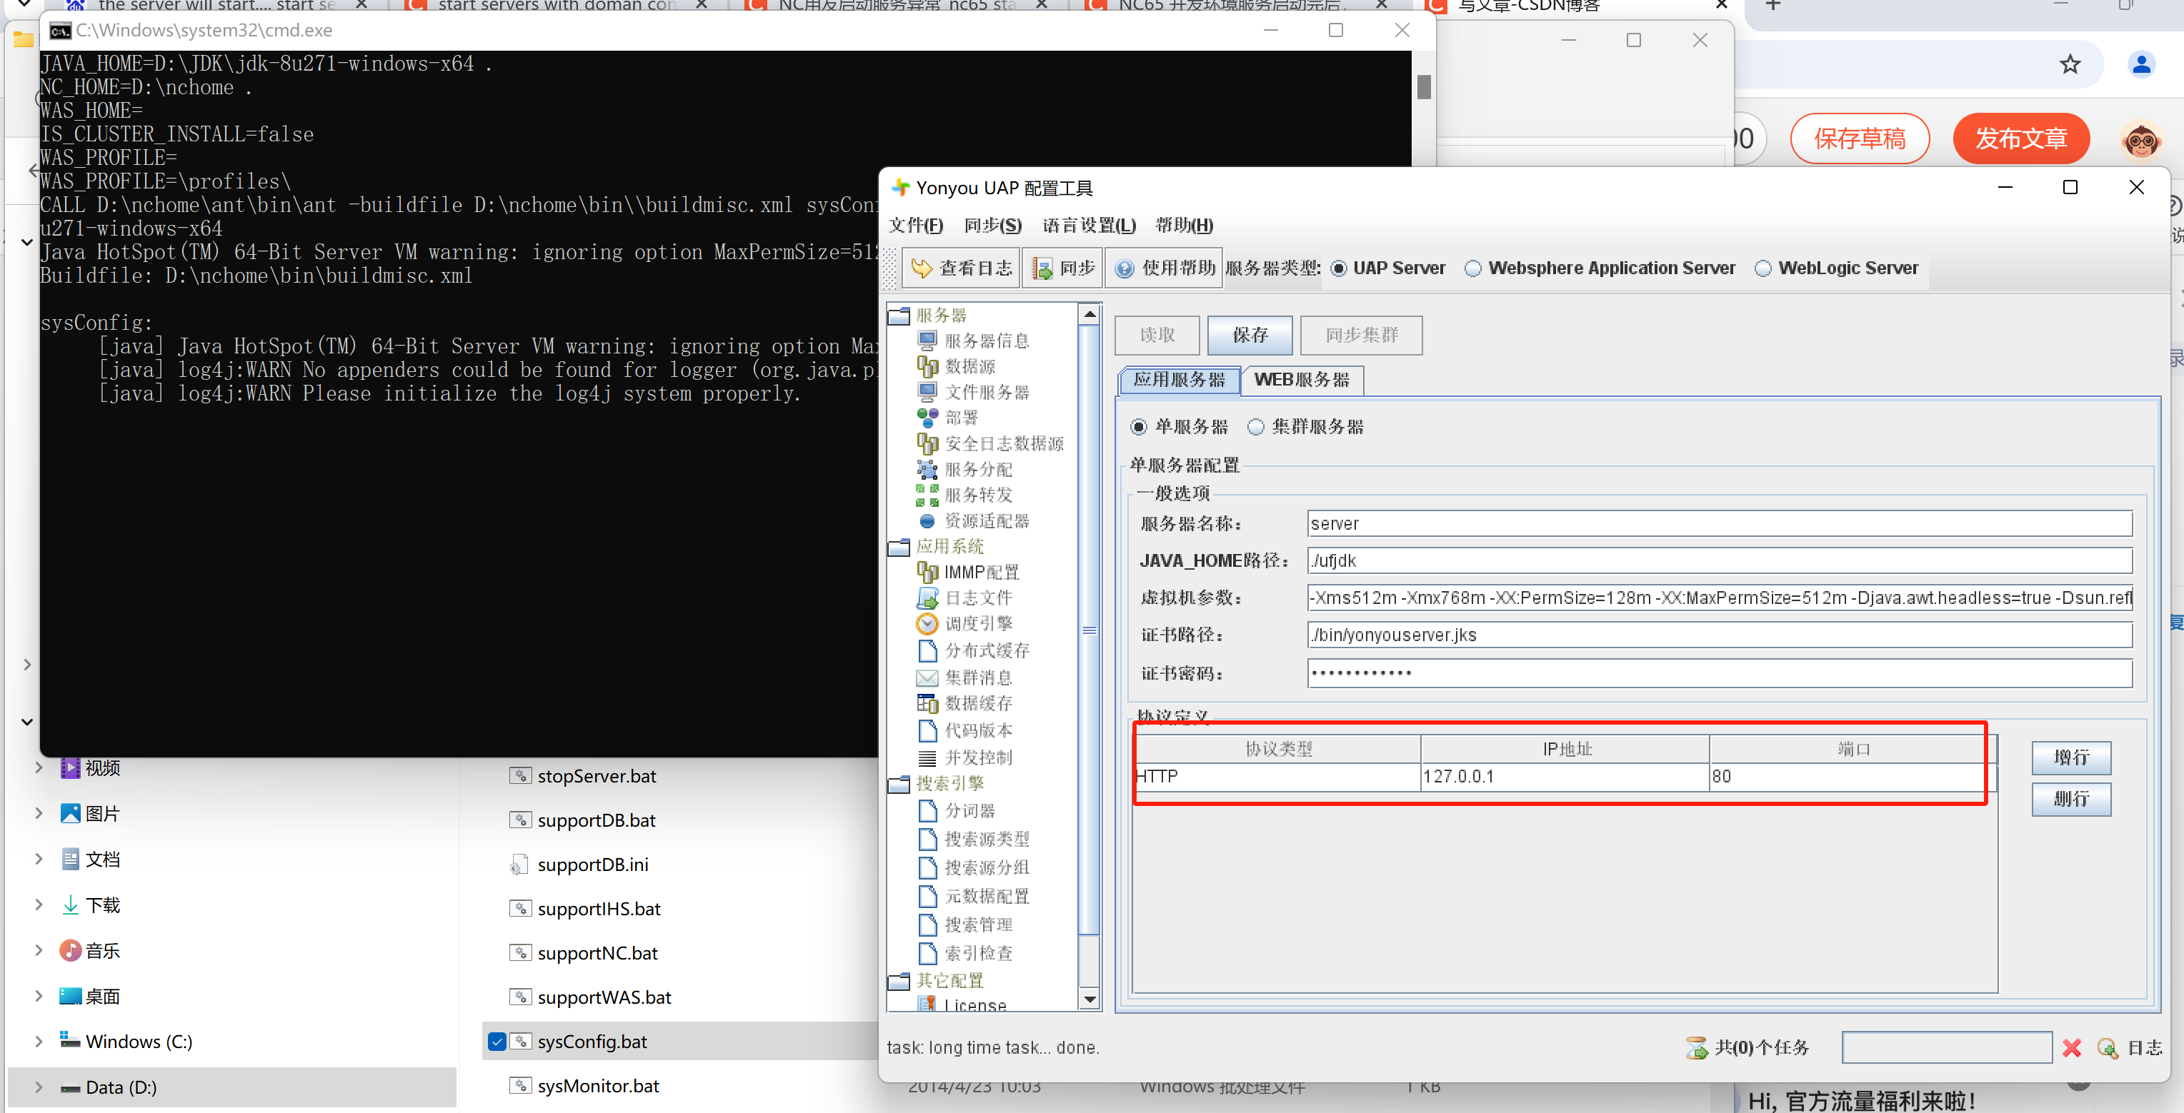Select 数据源 node in the tree
Screen dimensions: 2184x1113
pos(969,366)
